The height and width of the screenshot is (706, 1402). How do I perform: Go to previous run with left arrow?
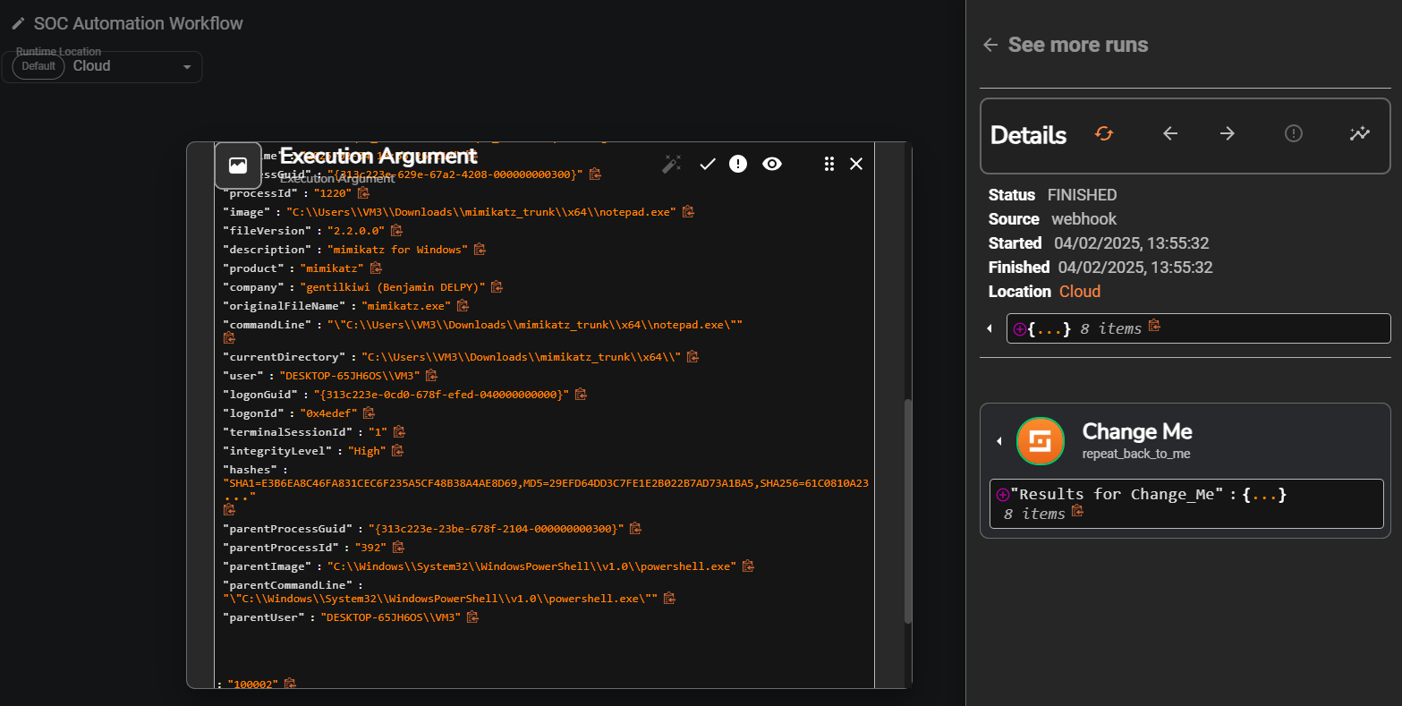pos(1170,134)
